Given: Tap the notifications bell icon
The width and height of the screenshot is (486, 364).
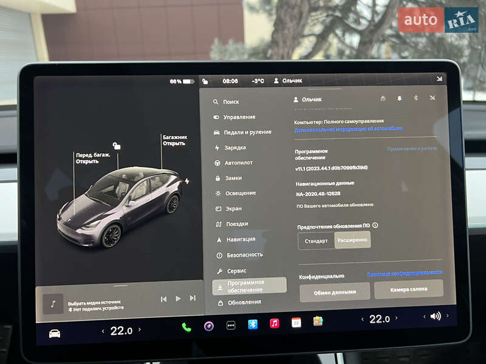Looking at the screenshot, I should pos(399,99).
